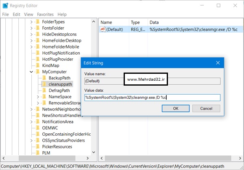Screen dimensions: 244x170
Task: Click the HotPlugProvider folder icon
Action: pos(38,59)
